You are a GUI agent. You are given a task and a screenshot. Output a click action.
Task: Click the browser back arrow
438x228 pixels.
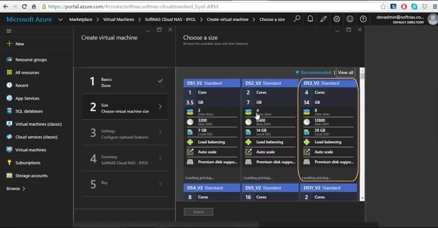point(6,6)
